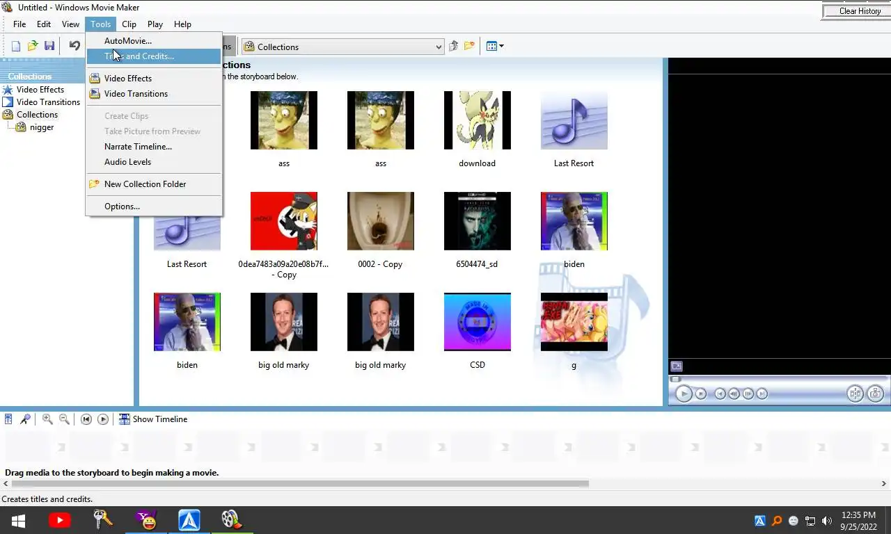Click the storyboard horizontal scrollbar thumb
This screenshot has height=534, width=891.
(301, 483)
